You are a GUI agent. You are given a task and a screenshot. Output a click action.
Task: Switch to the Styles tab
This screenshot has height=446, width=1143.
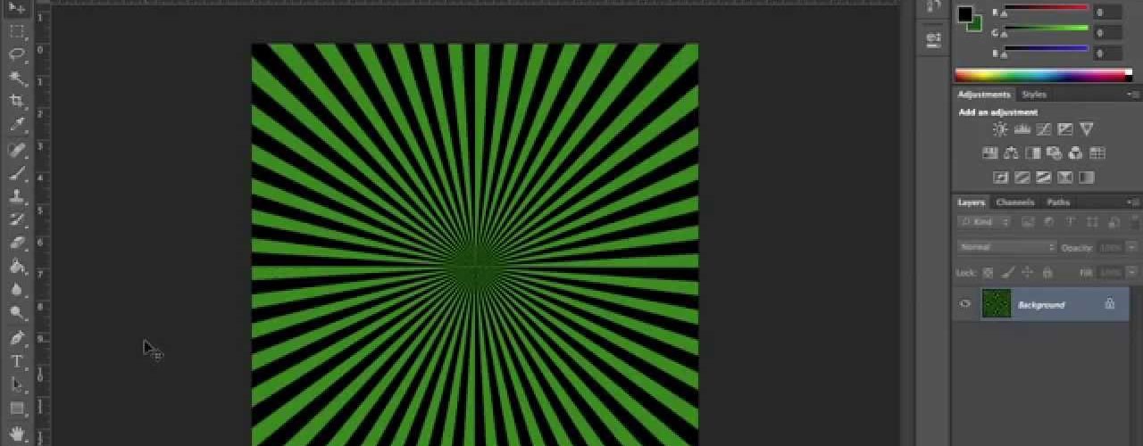(1034, 95)
